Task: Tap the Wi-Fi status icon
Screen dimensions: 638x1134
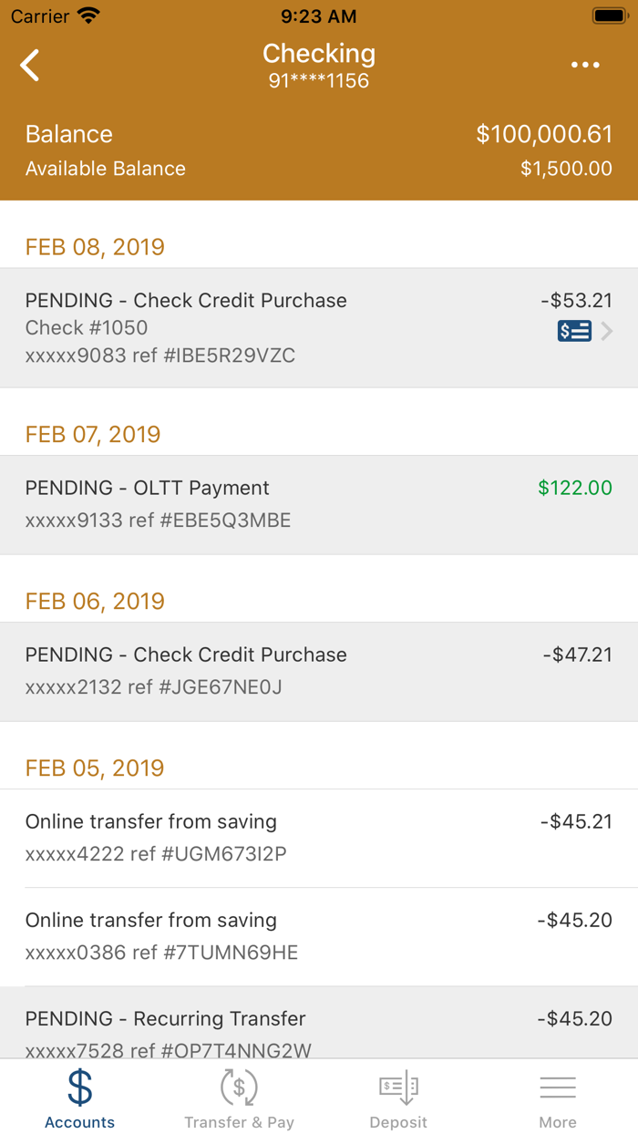Action: pos(87,14)
